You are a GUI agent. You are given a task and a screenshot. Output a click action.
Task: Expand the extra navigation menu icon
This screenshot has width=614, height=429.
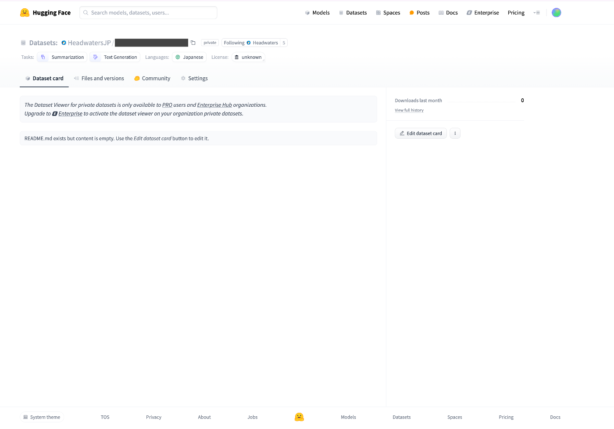536,13
